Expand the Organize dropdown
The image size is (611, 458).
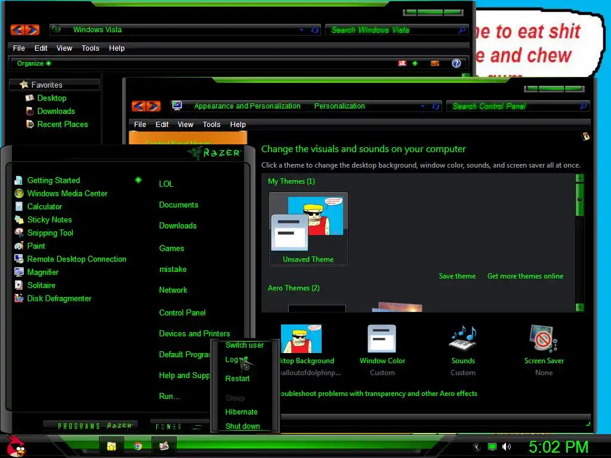(34, 63)
